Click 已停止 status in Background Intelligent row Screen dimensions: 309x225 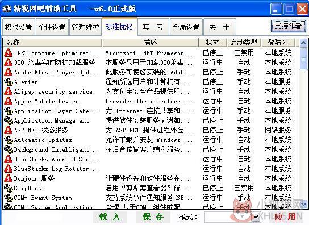(x=212, y=149)
